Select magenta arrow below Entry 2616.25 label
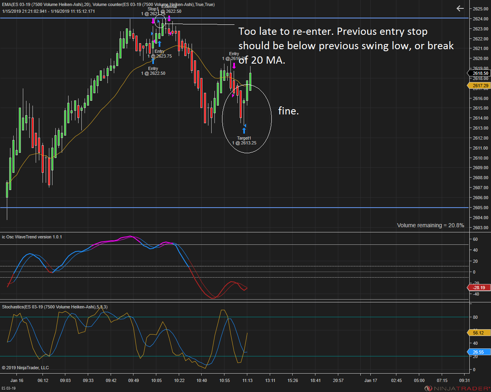The image size is (491, 392). coord(234,65)
